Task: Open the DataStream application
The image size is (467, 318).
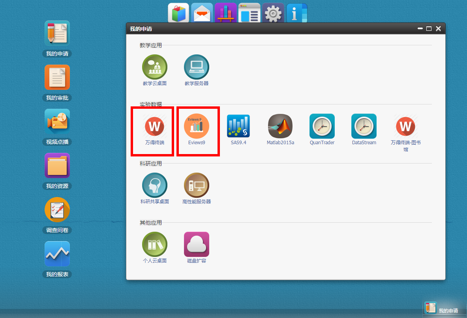Action: [x=364, y=126]
